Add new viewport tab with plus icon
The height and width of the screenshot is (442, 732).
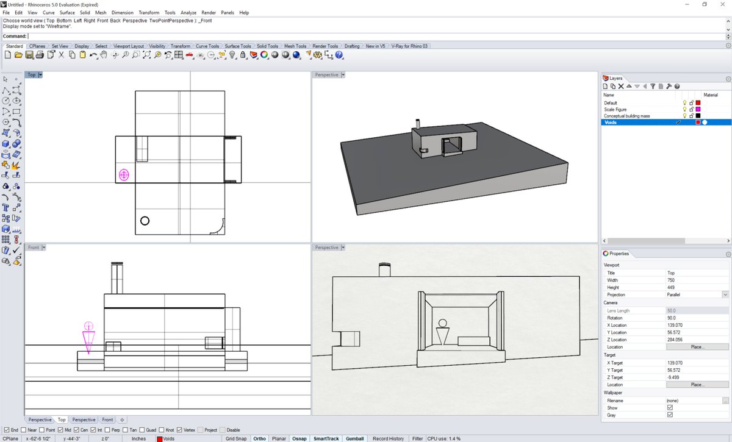122,420
